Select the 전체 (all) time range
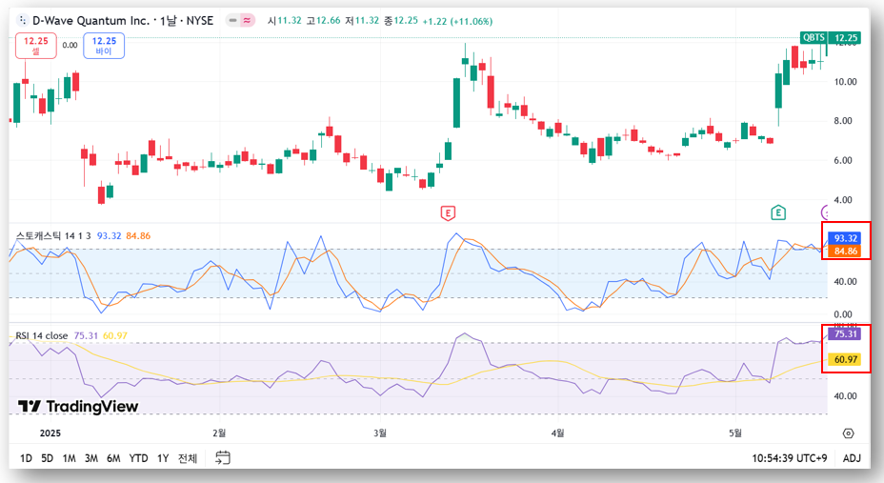This screenshot has width=884, height=483. pyautogui.click(x=188, y=458)
